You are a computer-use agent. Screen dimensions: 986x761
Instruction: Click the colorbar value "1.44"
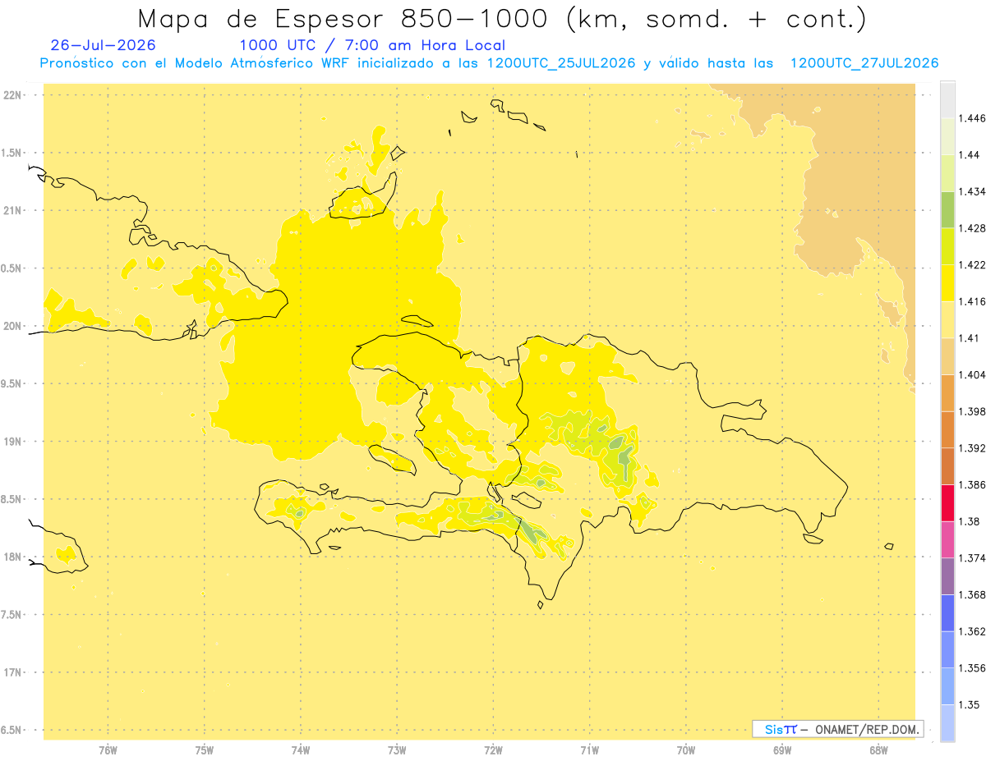pyautogui.click(x=970, y=155)
